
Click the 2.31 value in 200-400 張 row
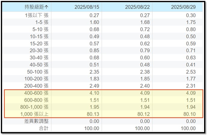tap(191, 86)
